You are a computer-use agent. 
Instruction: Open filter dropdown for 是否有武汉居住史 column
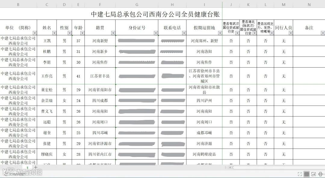(237, 33)
